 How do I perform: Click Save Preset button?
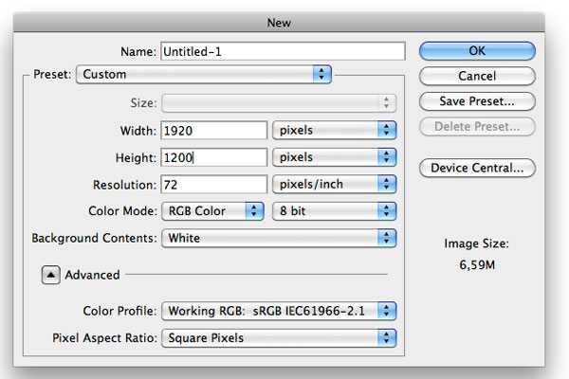(x=477, y=100)
